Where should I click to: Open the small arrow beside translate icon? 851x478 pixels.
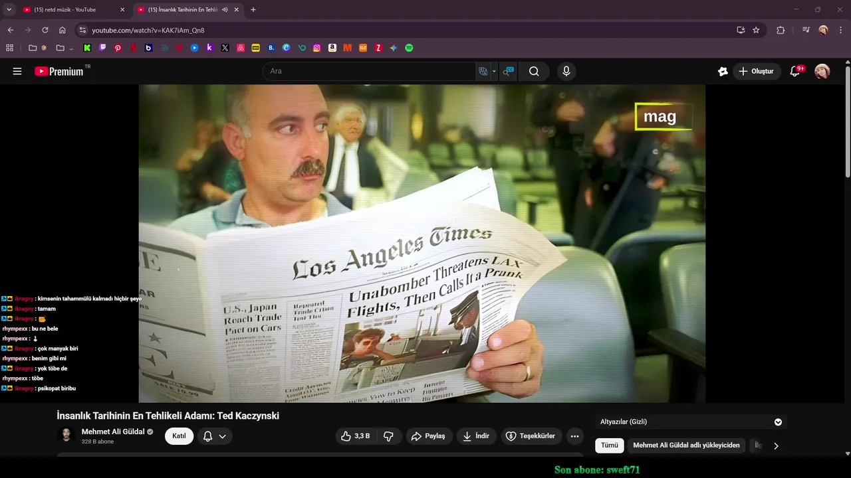pos(494,71)
